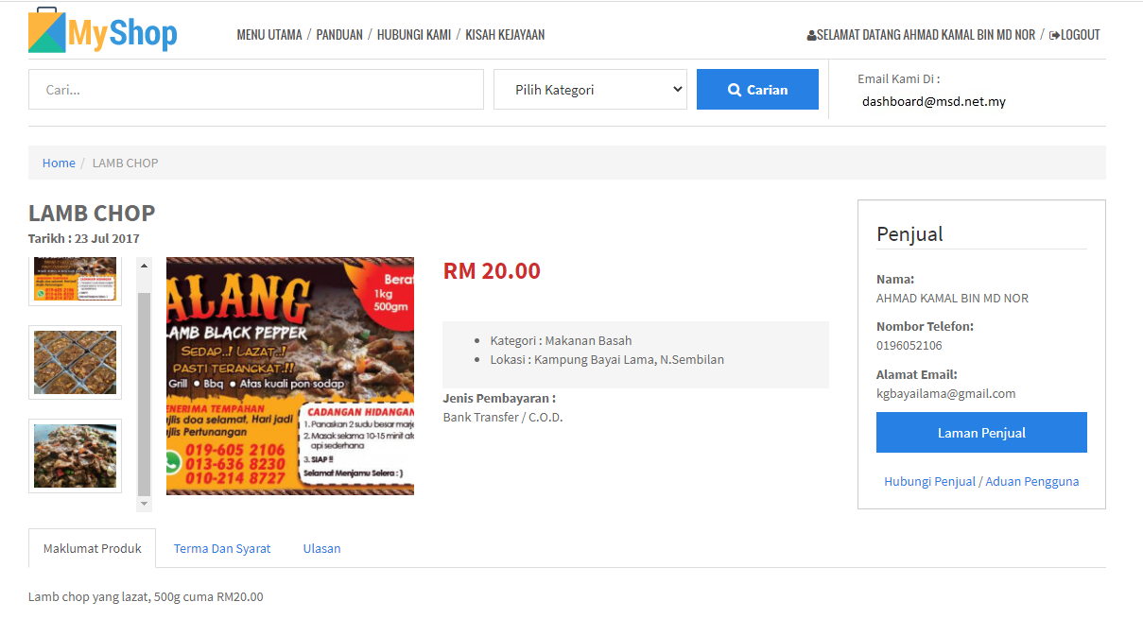Image resolution: width=1143 pixels, height=619 pixels.
Task: Open the Menu Utama nav item
Action: [x=269, y=35]
